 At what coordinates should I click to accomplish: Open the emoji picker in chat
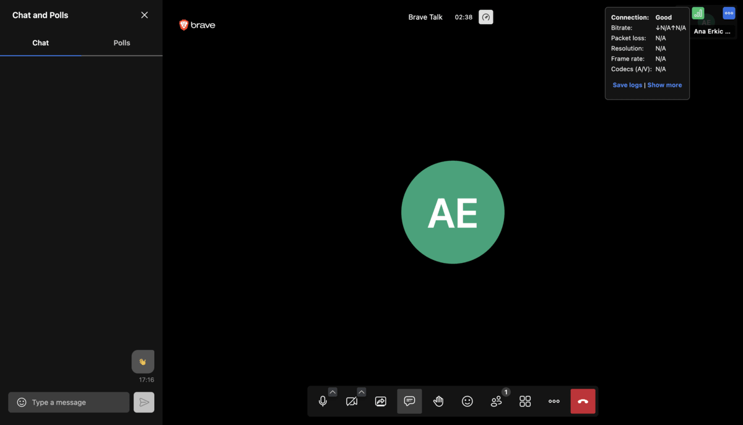point(22,402)
